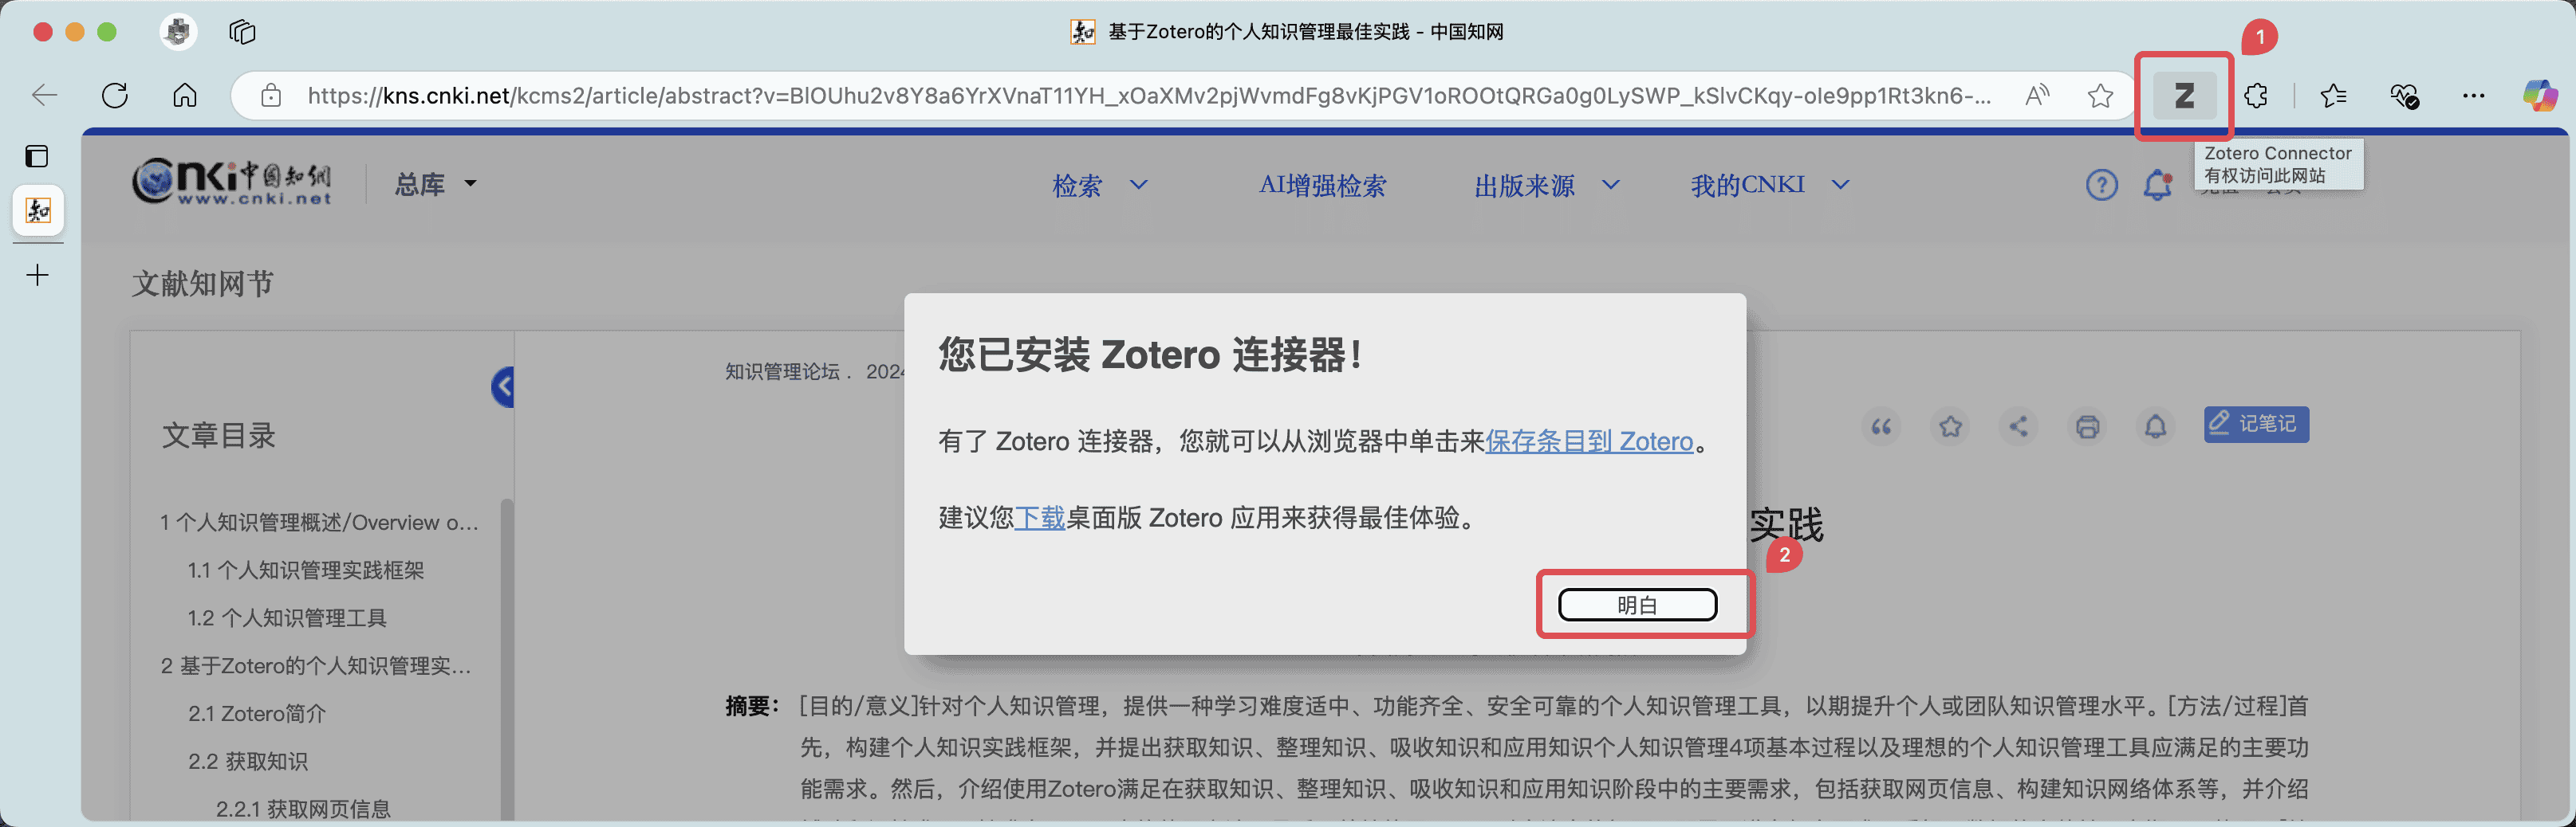
Task: Toggle the article update alert bell
Action: point(2156,425)
